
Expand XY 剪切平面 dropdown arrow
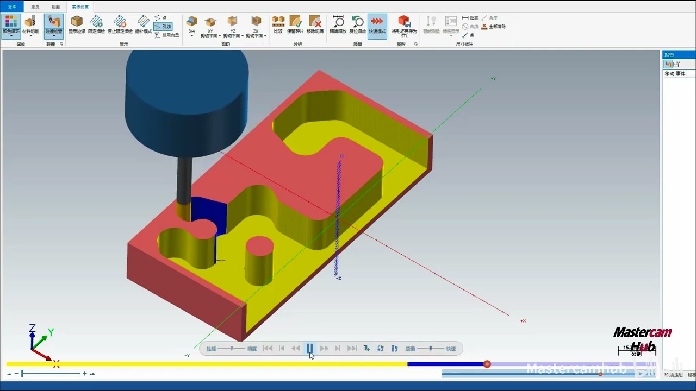tap(220, 36)
